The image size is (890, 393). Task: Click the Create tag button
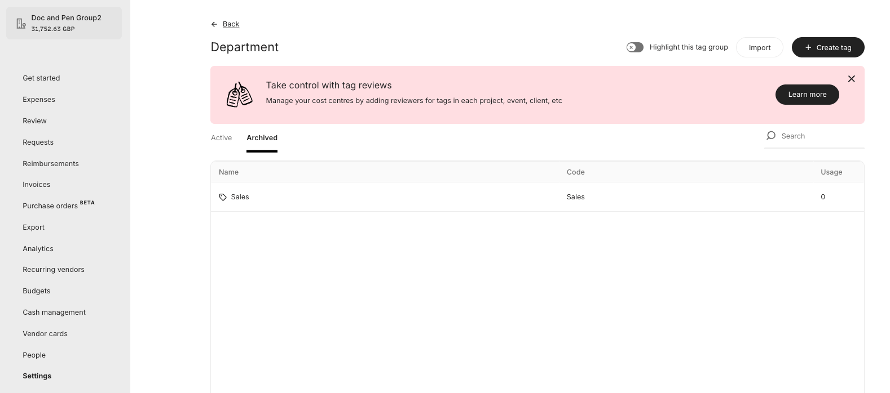point(828,47)
